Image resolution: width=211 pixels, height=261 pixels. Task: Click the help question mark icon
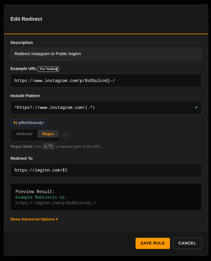click(66, 135)
